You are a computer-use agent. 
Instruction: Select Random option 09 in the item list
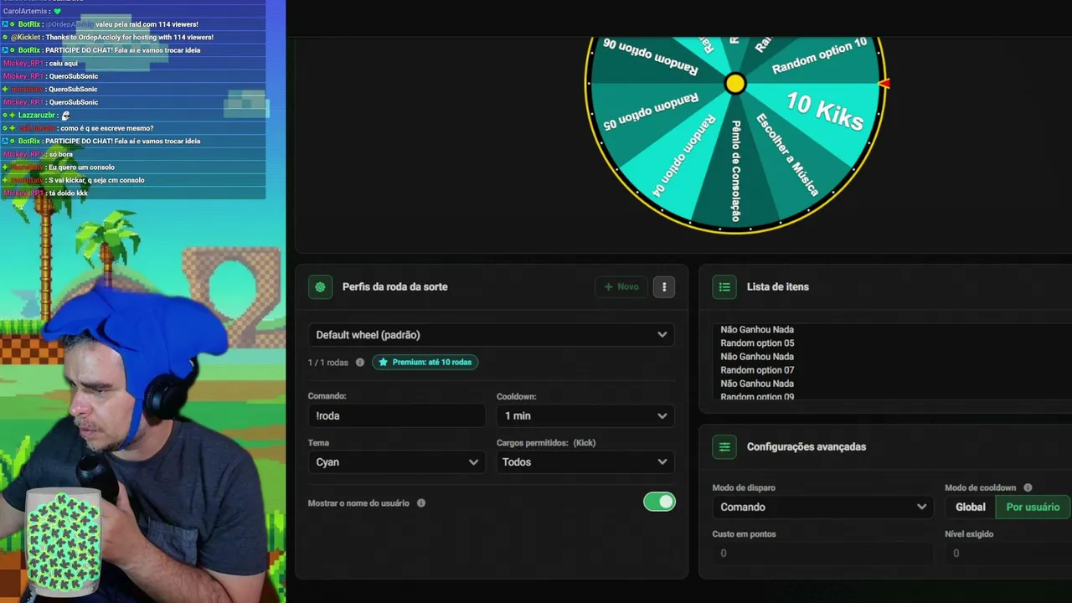pyautogui.click(x=757, y=396)
